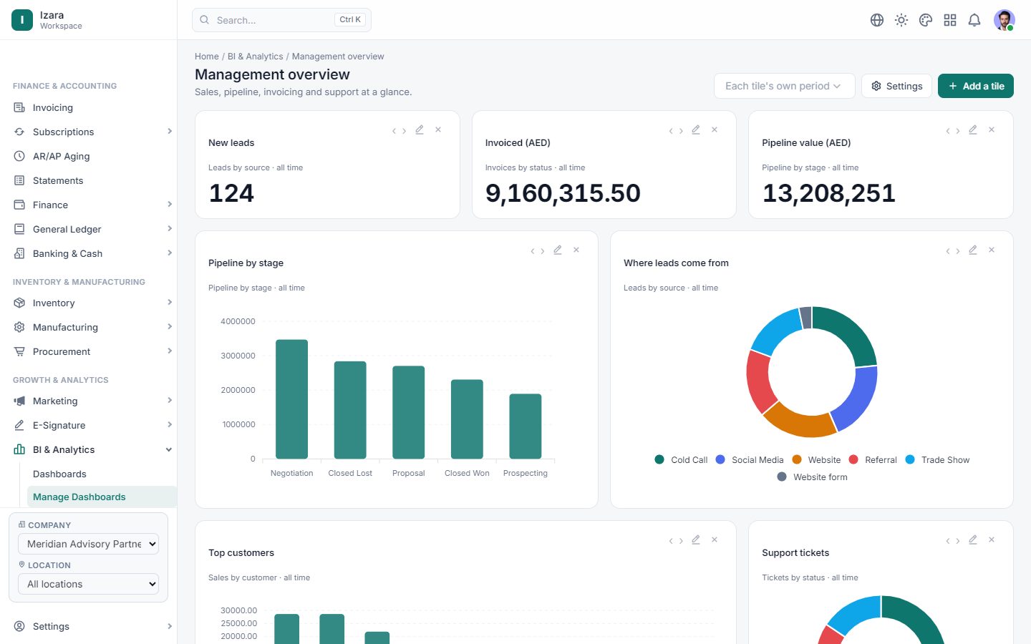This screenshot has height=644, width=1031.
Task: Edit the Support tickets tile
Action: tap(973, 540)
